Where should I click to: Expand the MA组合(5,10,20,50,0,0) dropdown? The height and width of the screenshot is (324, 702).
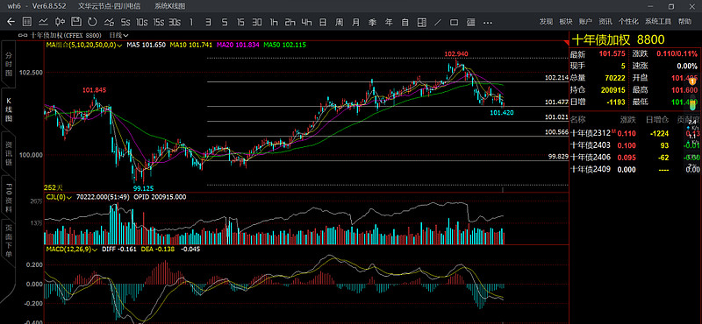pyautogui.click(x=84, y=45)
